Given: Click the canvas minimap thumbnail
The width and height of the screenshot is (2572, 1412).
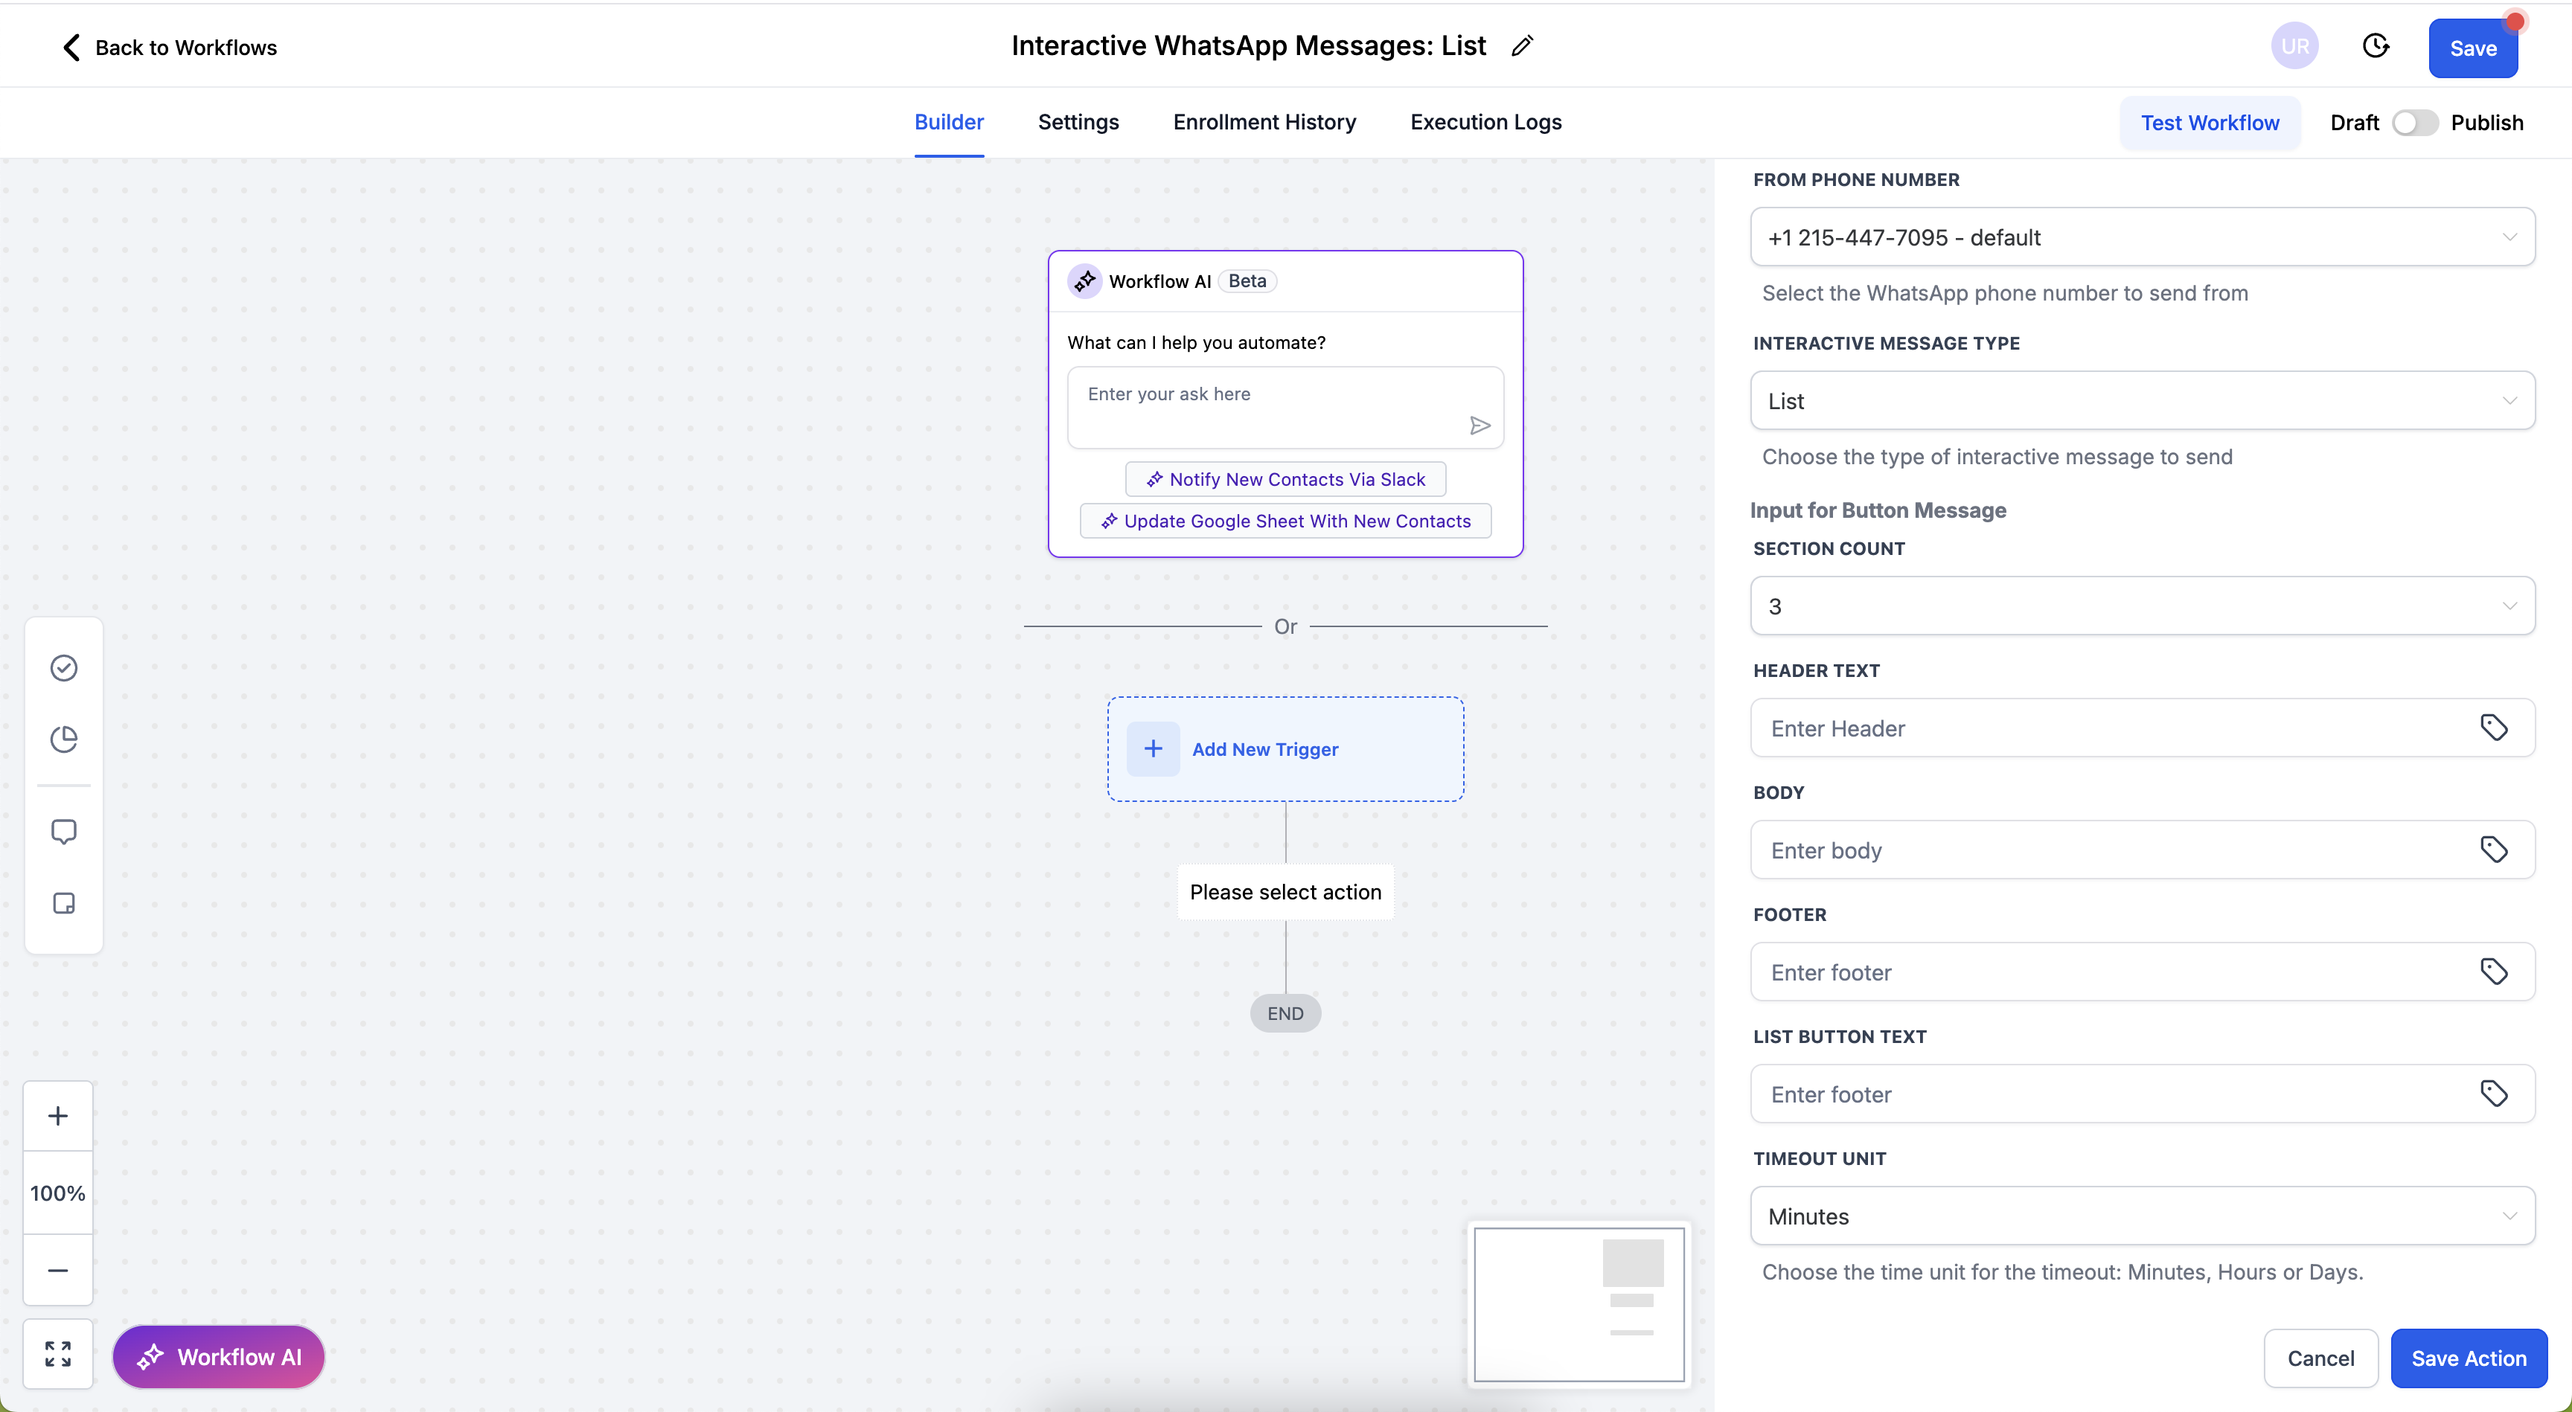Looking at the screenshot, I should click(x=1578, y=1304).
